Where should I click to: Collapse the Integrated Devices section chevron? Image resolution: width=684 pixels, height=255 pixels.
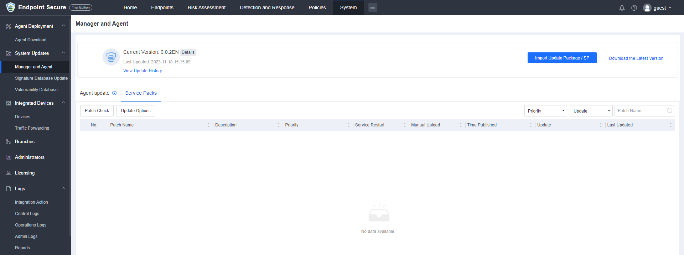[63, 103]
